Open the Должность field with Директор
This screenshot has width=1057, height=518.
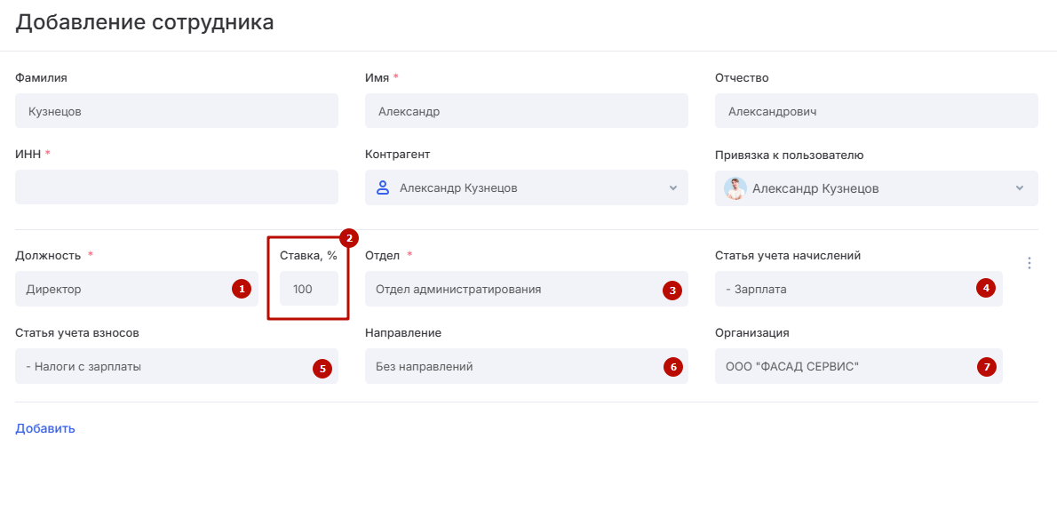[x=124, y=289]
